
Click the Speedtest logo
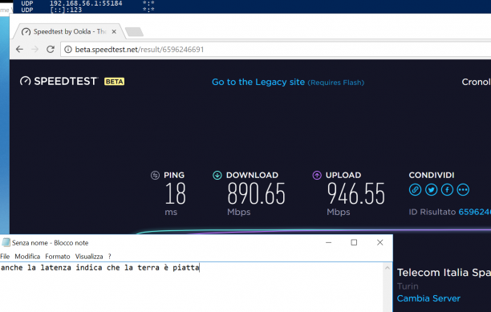click(x=59, y=81)
